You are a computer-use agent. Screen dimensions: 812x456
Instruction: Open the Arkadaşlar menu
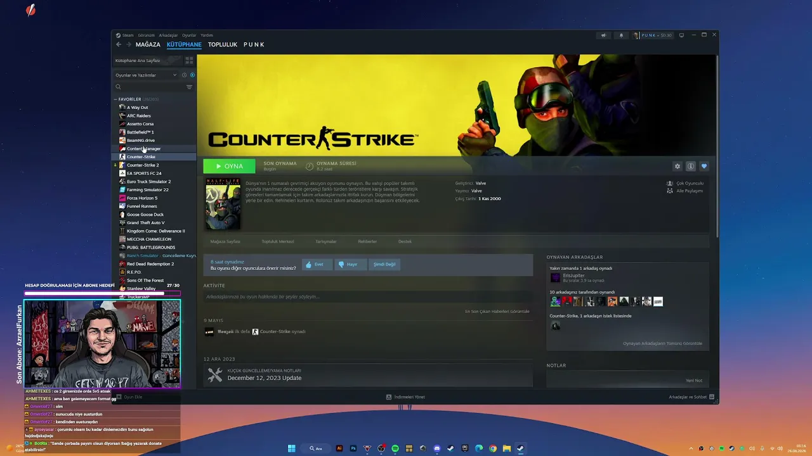[168, 35]
